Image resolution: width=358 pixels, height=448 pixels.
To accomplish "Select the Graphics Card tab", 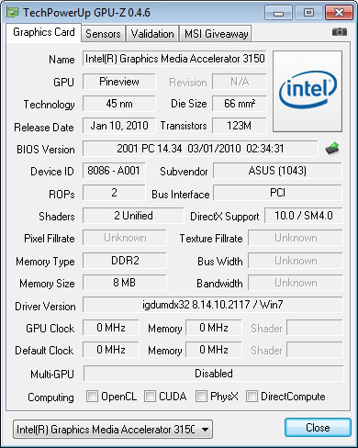I will coord(44,32).
